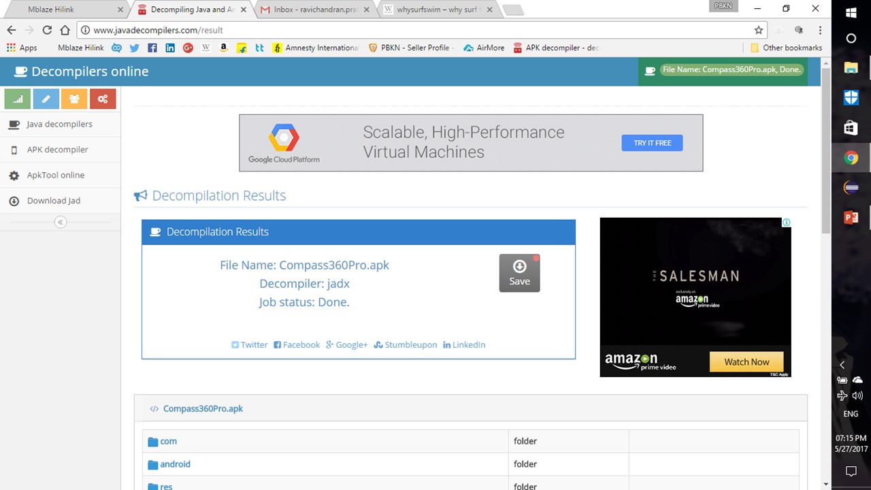Open Chrome menu with three dots
The height and width of the screenshot is (490, 871).
pos(820,30)
